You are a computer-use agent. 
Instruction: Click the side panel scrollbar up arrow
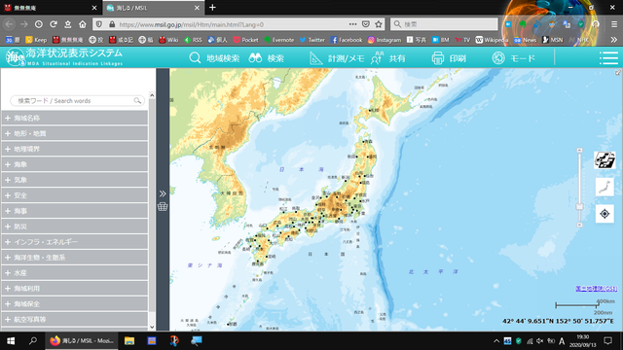click(152, 95)
